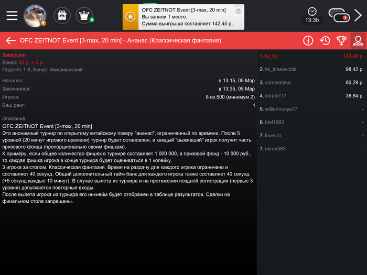Screen dimensions: 367x275
Task: Click the tournament title in red header
Action: coord(120,40)
